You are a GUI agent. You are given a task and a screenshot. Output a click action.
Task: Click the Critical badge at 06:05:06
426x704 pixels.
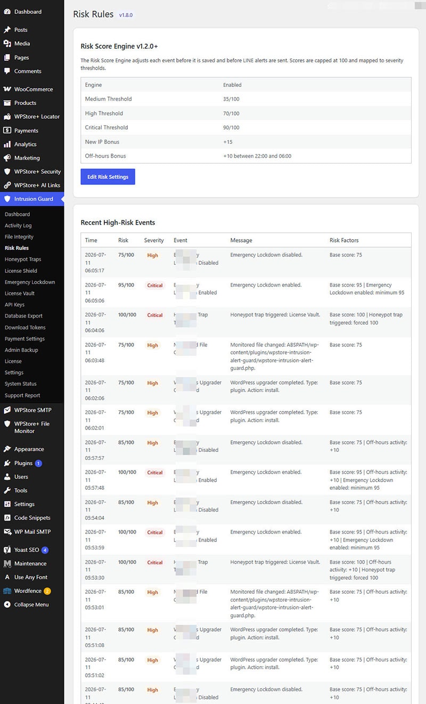155,286
